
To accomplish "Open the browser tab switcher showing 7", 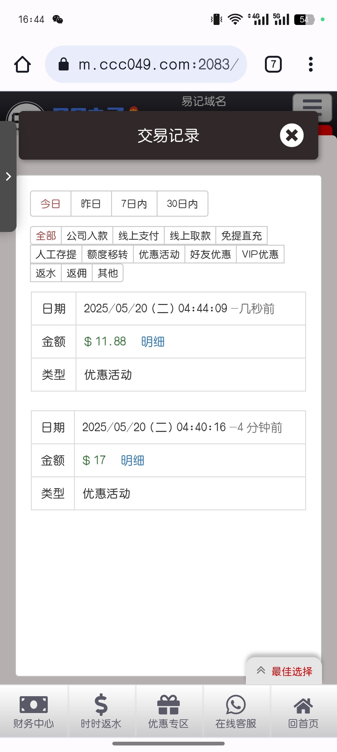I will coord(273,64).
